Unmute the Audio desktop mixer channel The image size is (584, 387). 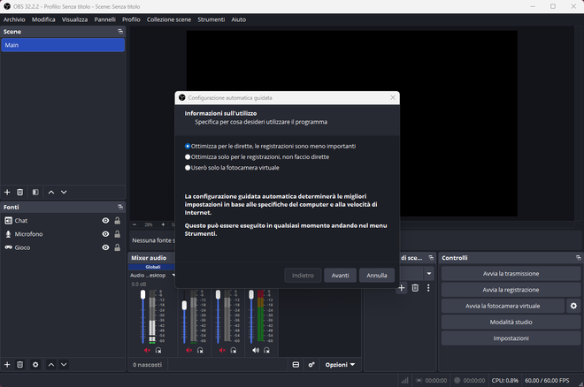147,350
